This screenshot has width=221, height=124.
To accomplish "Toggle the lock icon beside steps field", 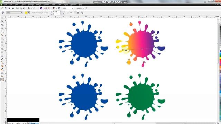I will [78, 13].
